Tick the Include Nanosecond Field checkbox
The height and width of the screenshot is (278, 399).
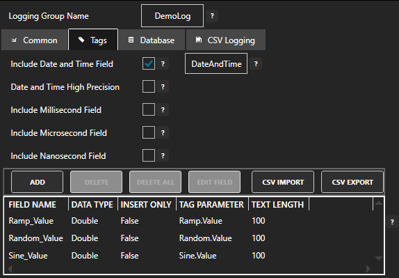(x=149, y=155)
